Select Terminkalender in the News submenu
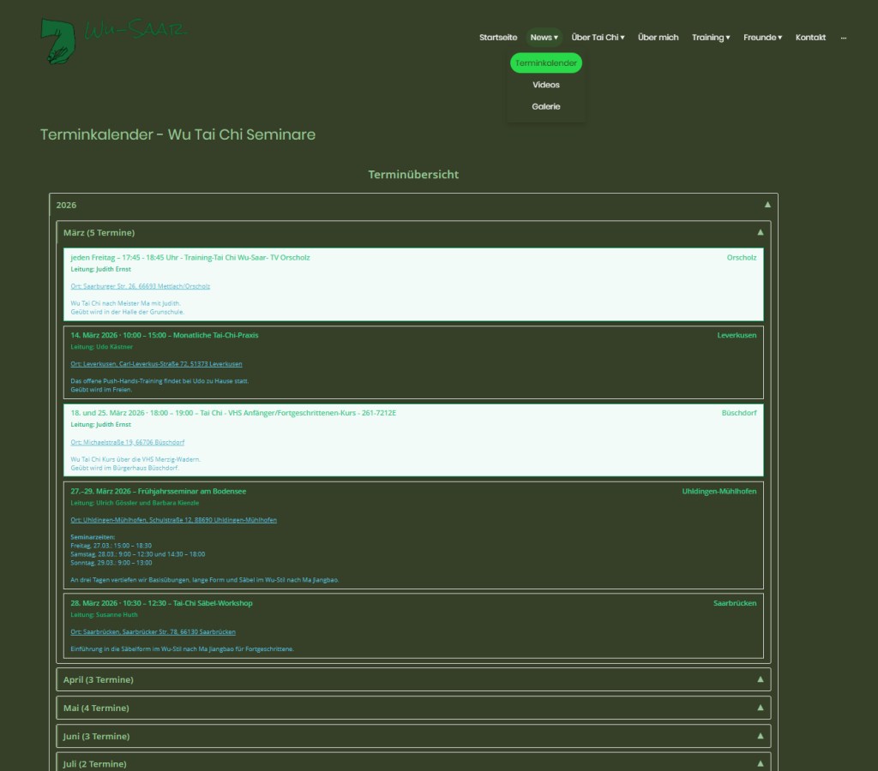Viewport: 878px width, 771px height. point(546,63)
